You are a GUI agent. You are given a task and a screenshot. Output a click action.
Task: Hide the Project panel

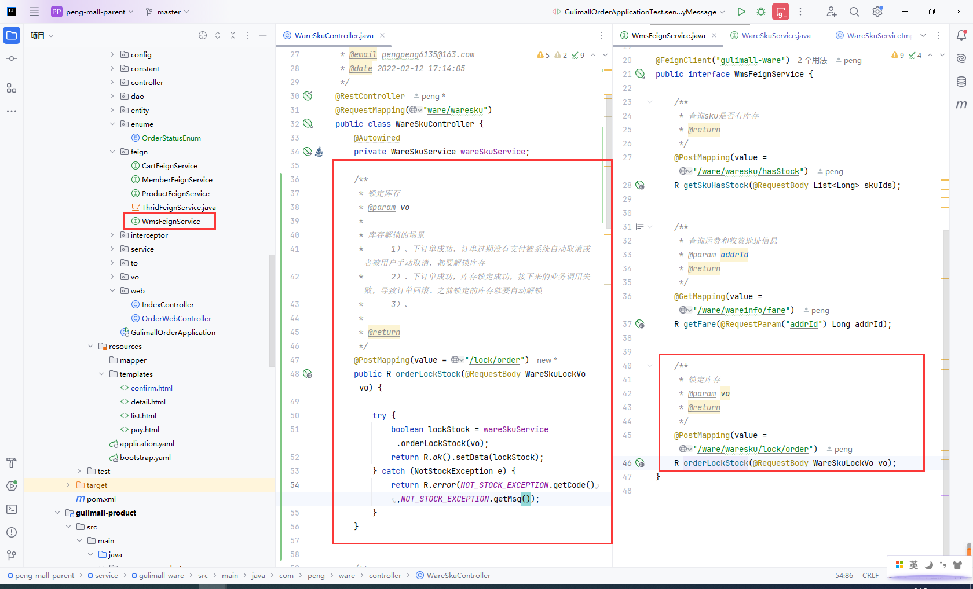tap(263, 35)
